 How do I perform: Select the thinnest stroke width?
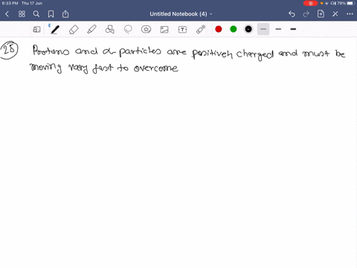point(263,29)
